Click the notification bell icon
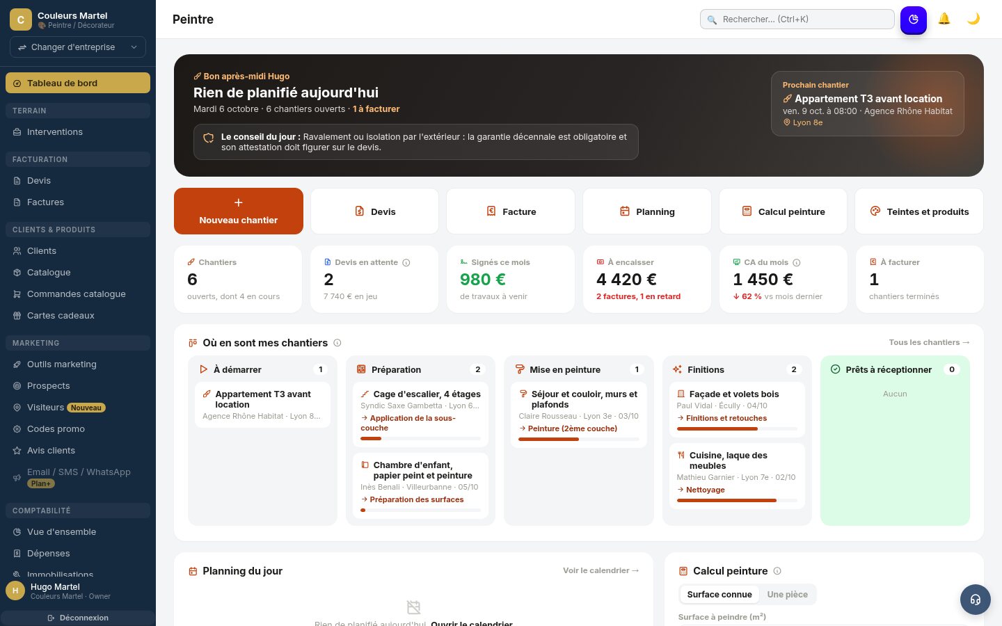Image resolution: width=1002 pixels, height=626 pixels. (x=944, y=19)
